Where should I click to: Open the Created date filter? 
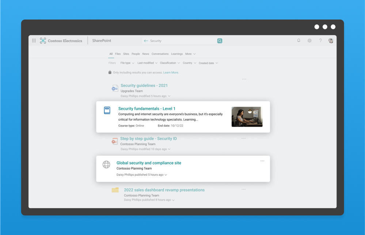tap(208, 63)
